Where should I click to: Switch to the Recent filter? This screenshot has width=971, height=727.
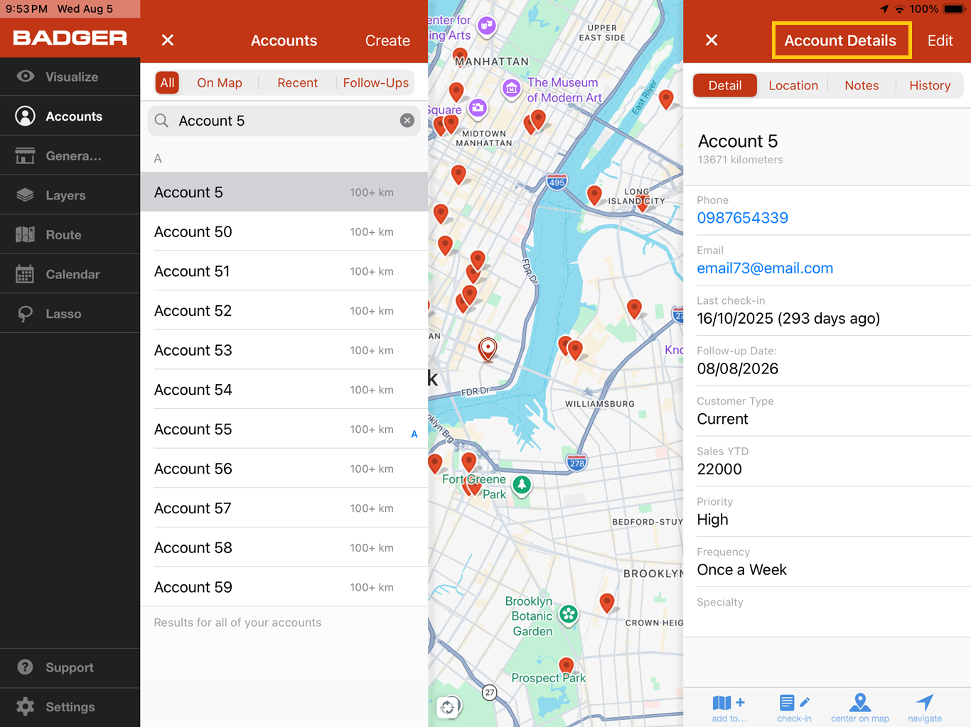pos(297,83)
